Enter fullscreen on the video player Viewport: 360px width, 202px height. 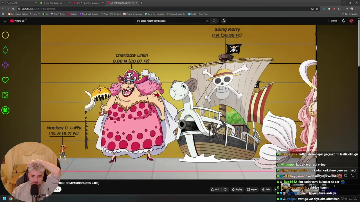(x=352, y=176)
